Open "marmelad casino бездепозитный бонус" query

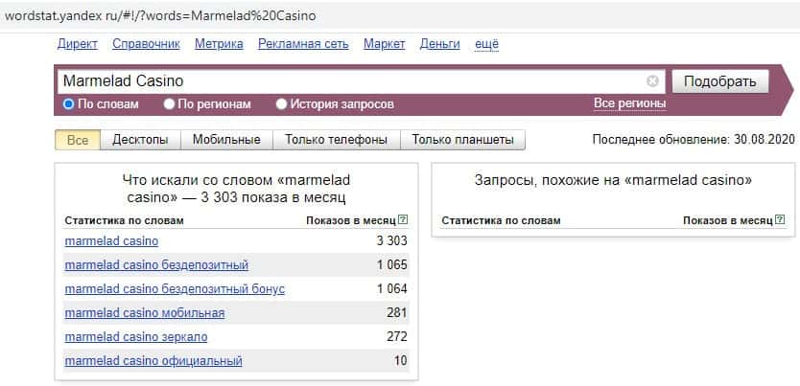point(175,288)
